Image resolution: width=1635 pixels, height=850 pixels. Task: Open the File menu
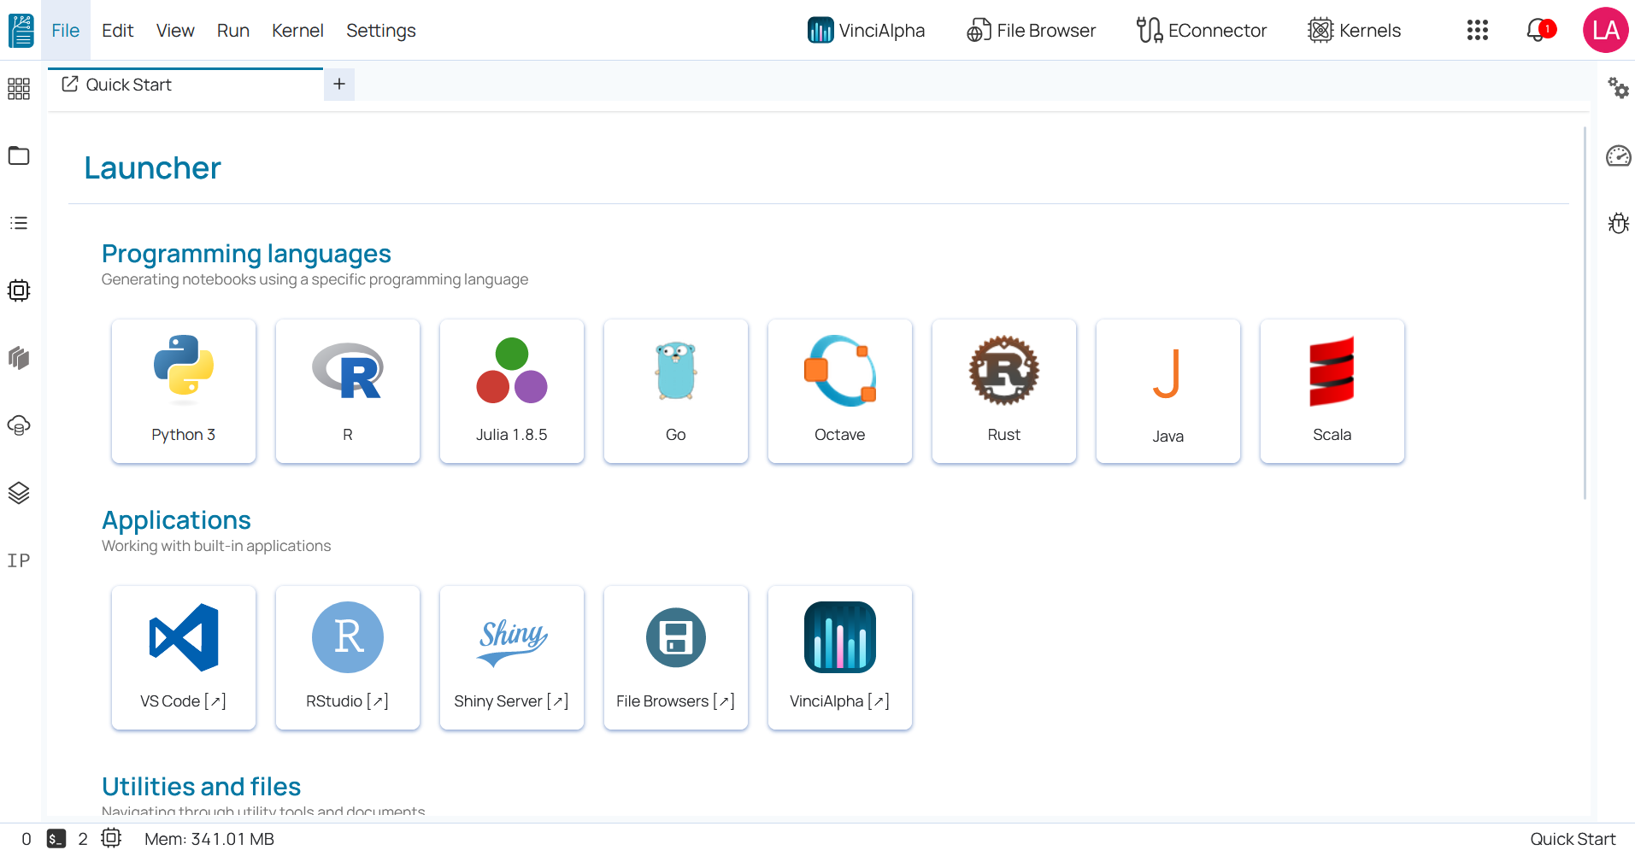click(x=65, y=31)
